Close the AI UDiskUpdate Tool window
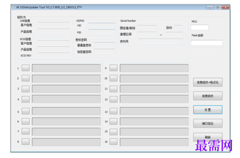The width and height of the screenshot is (240, 158). pos(226,7)
